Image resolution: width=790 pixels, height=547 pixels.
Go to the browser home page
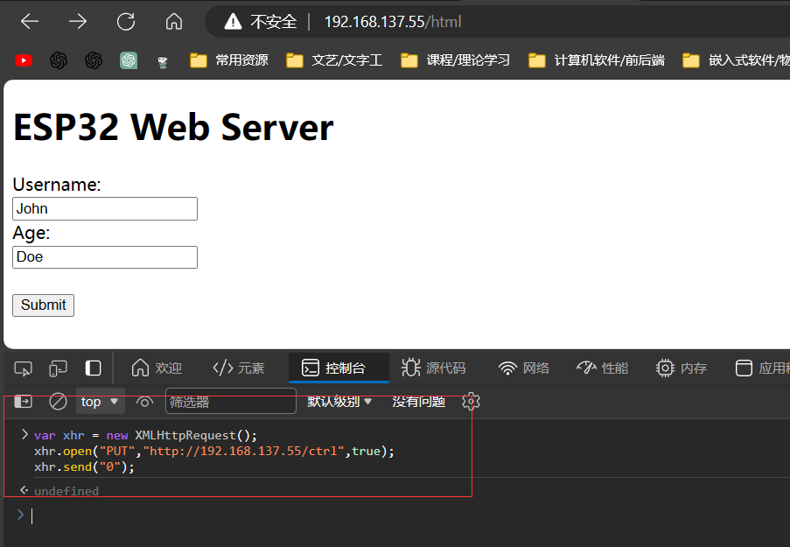[x=174, y=22]
